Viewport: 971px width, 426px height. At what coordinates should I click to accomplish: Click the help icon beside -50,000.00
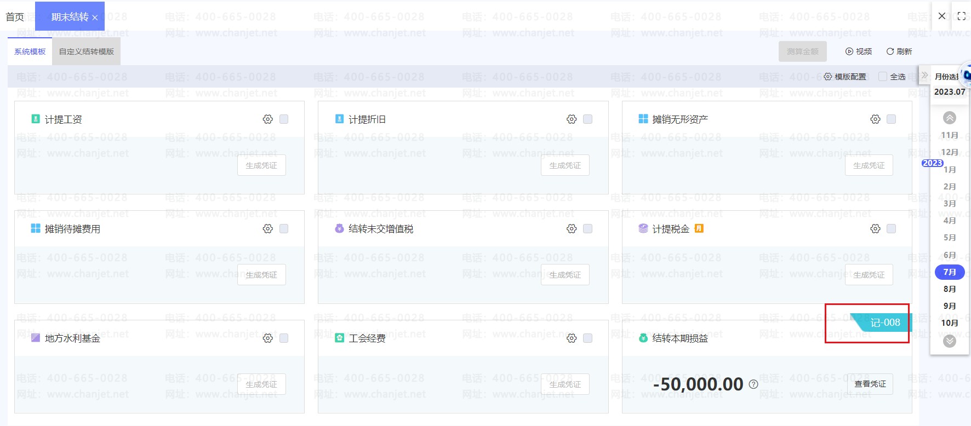click(753, 384)
